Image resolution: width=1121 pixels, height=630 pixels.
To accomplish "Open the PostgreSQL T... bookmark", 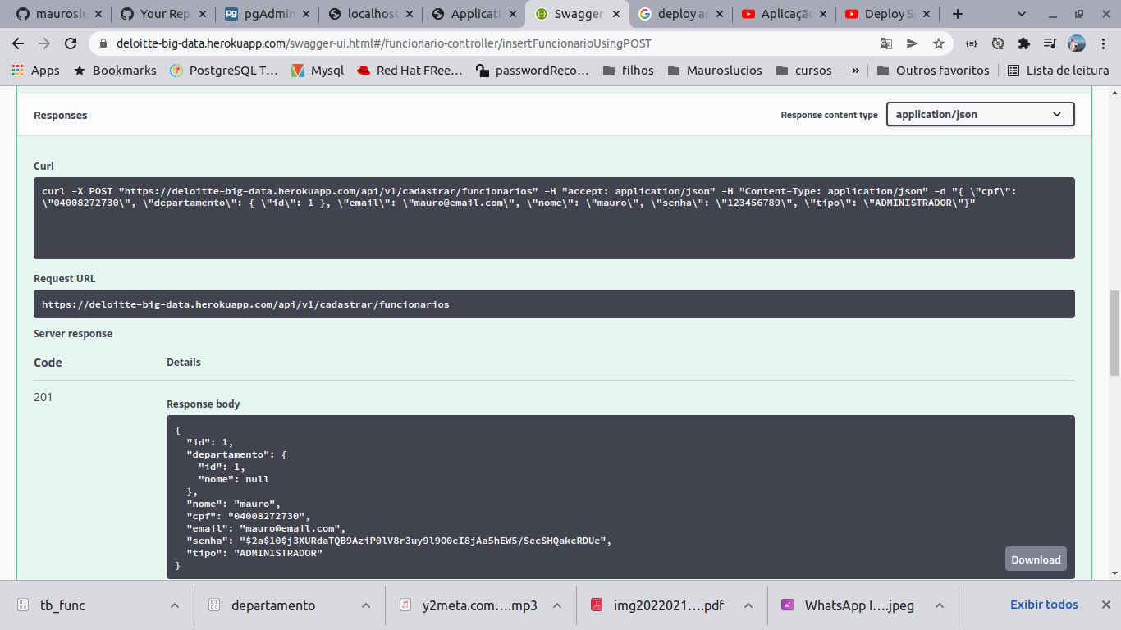I will click(224, 71).
